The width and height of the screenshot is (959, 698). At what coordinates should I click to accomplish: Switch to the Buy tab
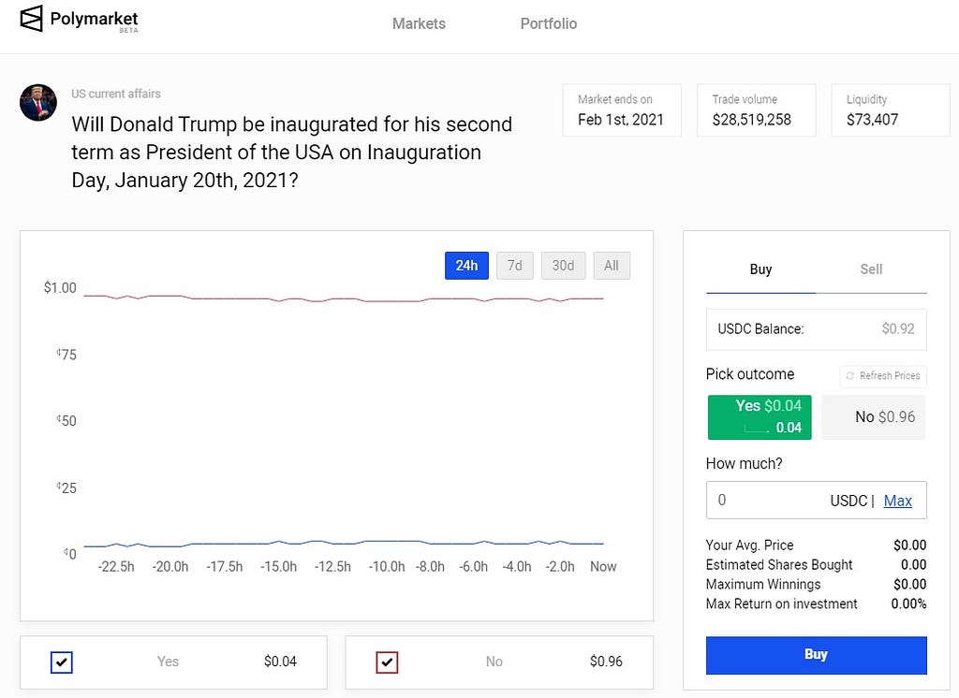pos(760,269)
